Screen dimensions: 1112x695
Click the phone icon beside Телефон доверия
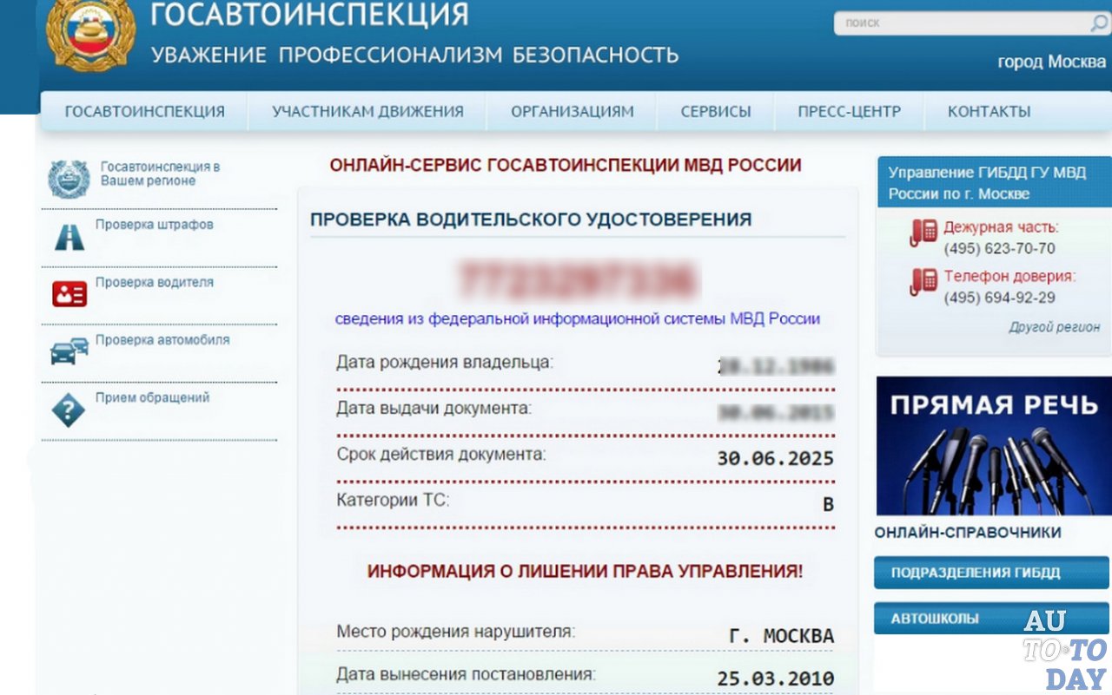923,282
